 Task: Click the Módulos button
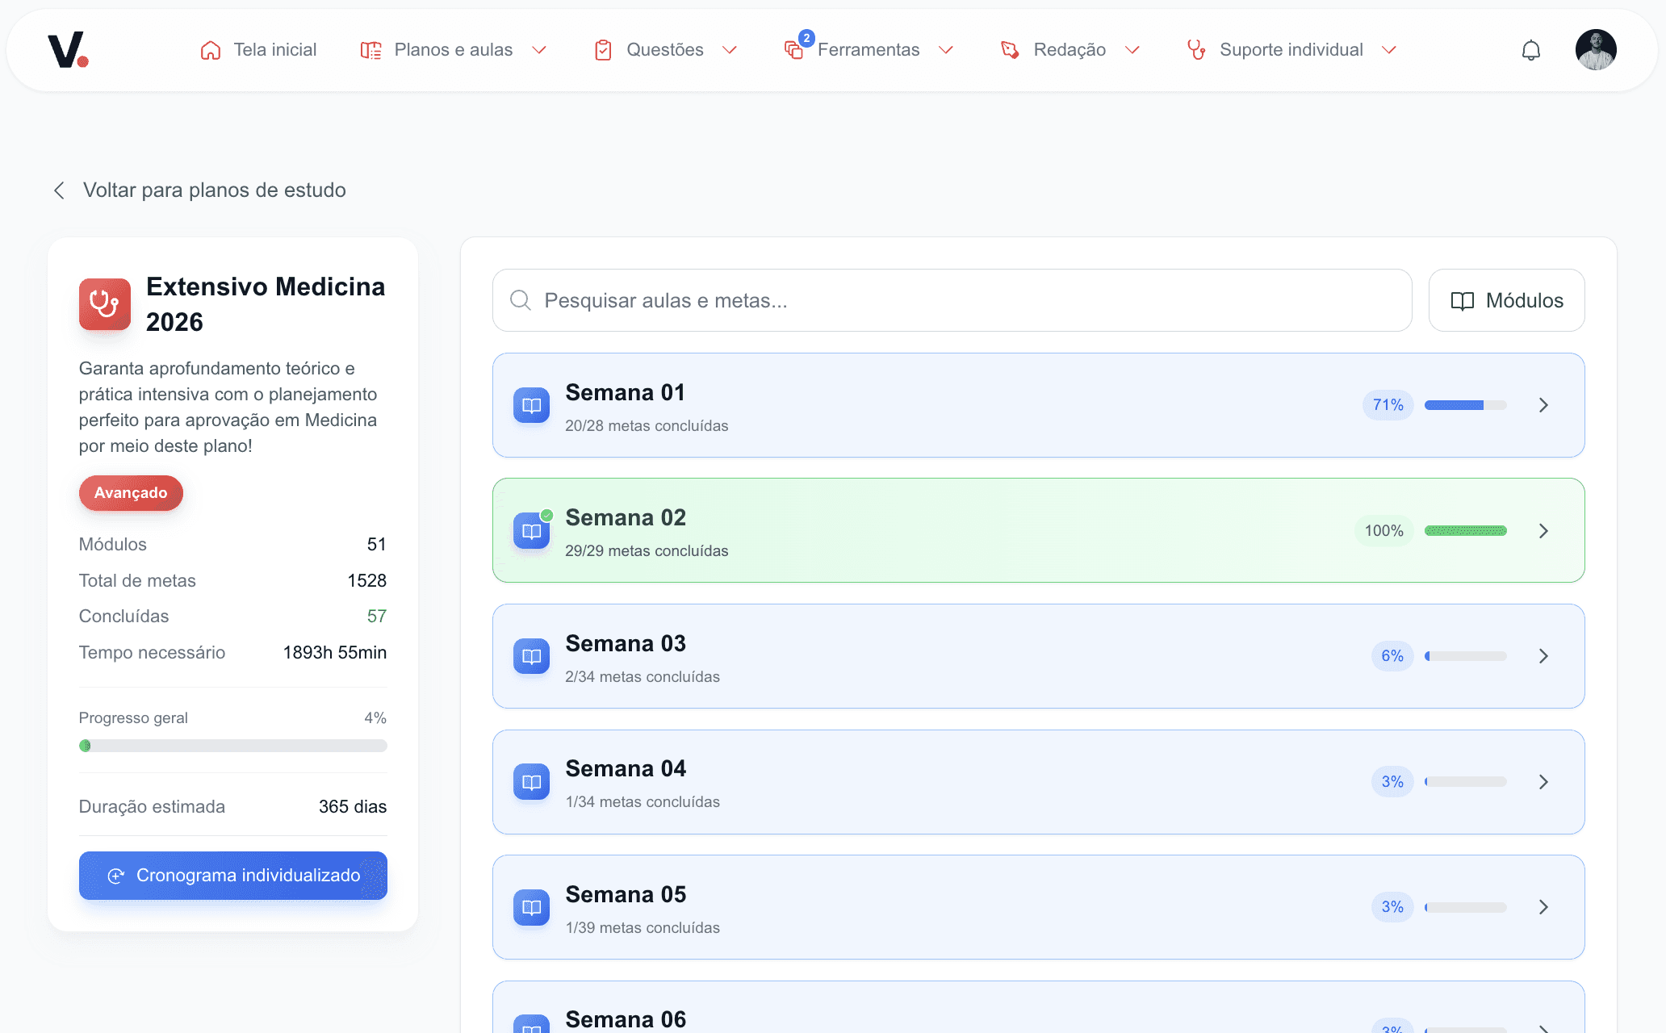(1506, 300)
